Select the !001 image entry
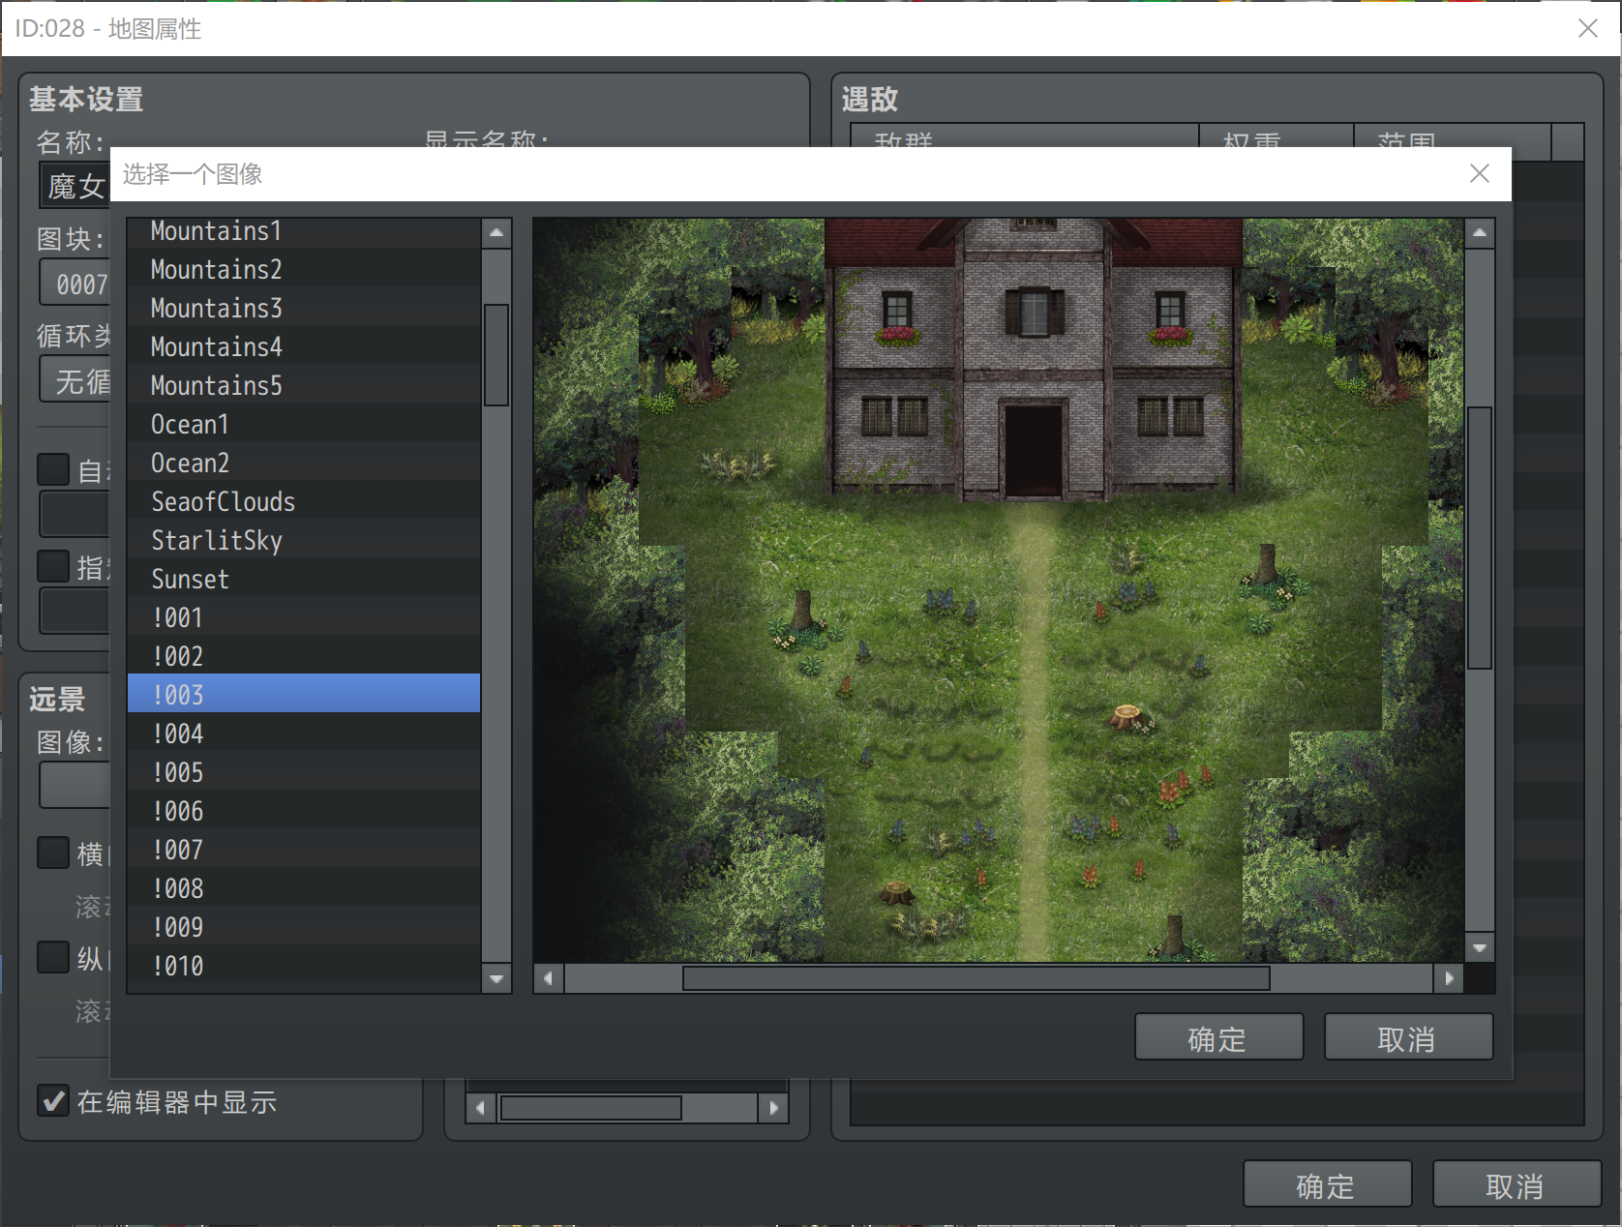 (x=304, y=617)
